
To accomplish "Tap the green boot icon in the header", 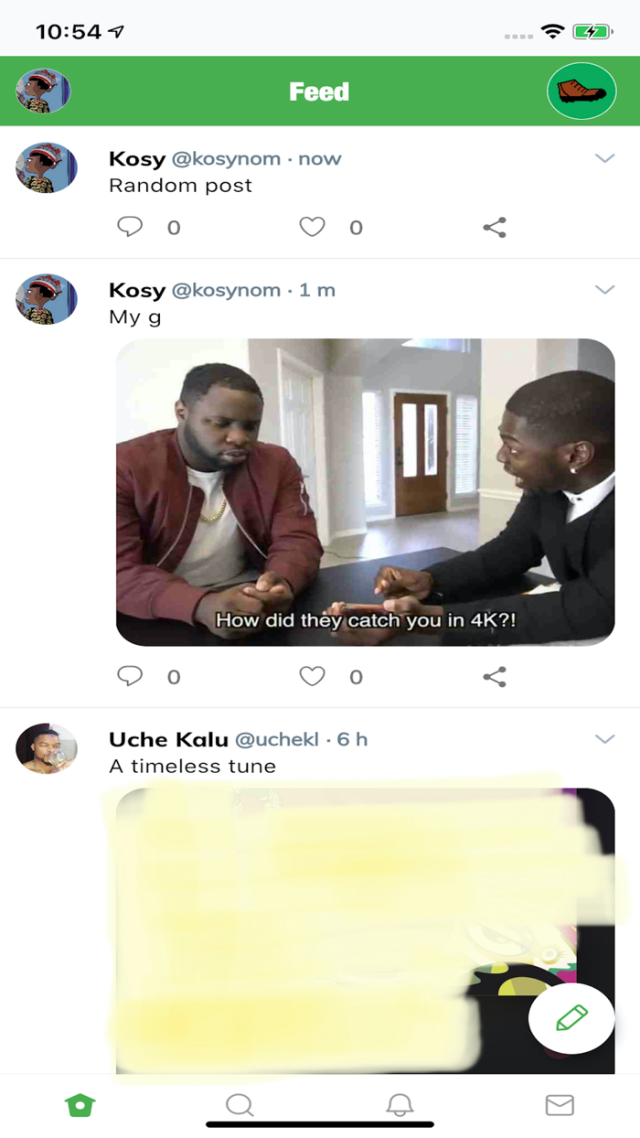I will (x=581, y=91).
